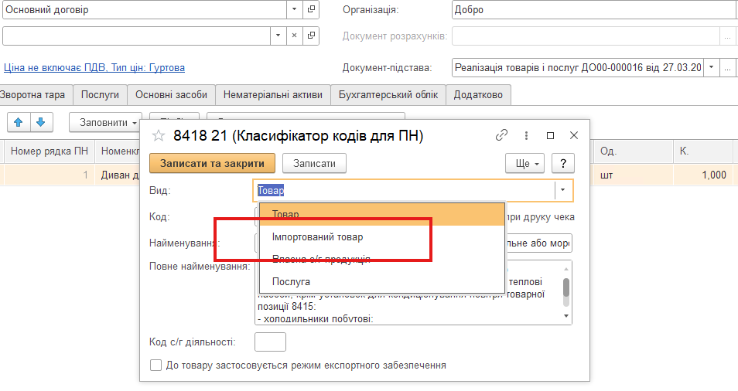Enable режим експортного забезпечення checkbox

[x=155, y=365]
